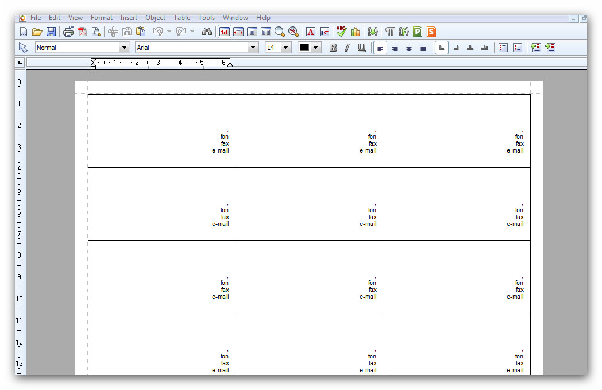Open the print preview
The height and width of the screenshot is (390, 602).
[x=96, y=32]
